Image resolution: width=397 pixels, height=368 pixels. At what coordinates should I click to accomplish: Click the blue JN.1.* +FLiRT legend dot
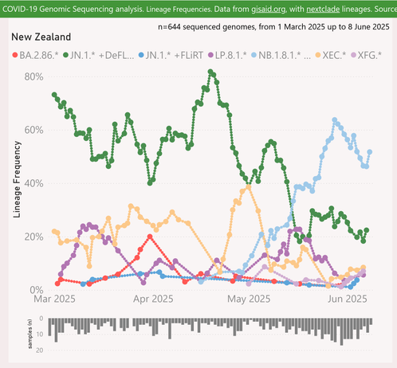pyautogui.click(x=141, y=55)
